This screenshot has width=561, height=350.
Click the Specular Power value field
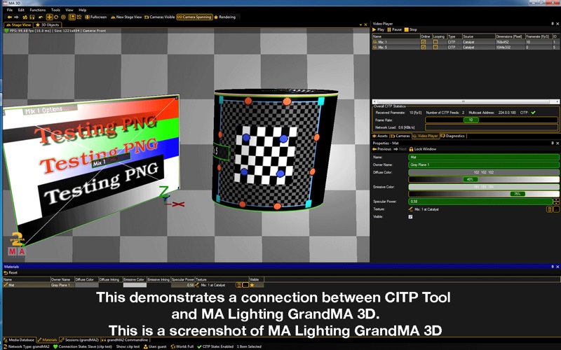(x=481, y=202)
